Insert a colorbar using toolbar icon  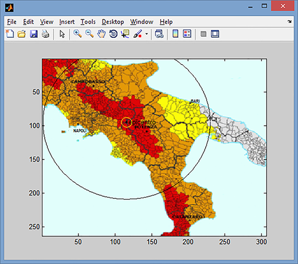[x=175, y=34]
